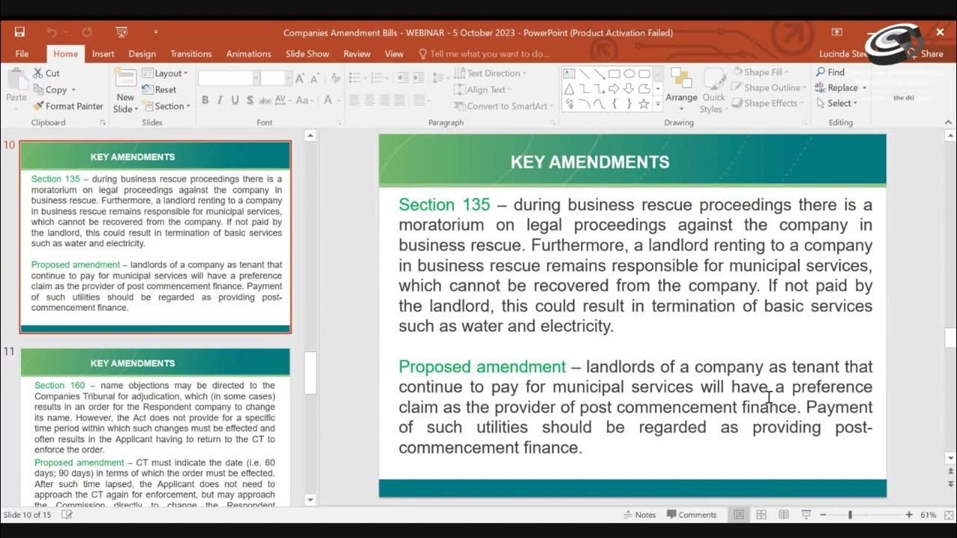
Task: Toggle Italic formatting
Action: [x=220, y=100]
